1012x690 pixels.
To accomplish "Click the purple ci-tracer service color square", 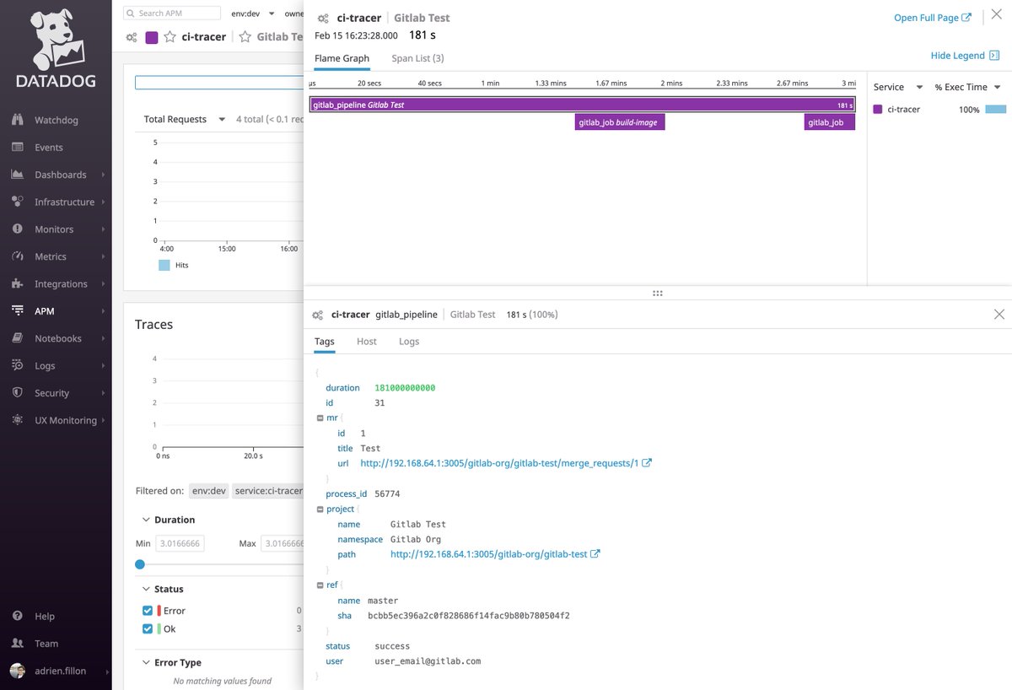I will click(152, 37).
